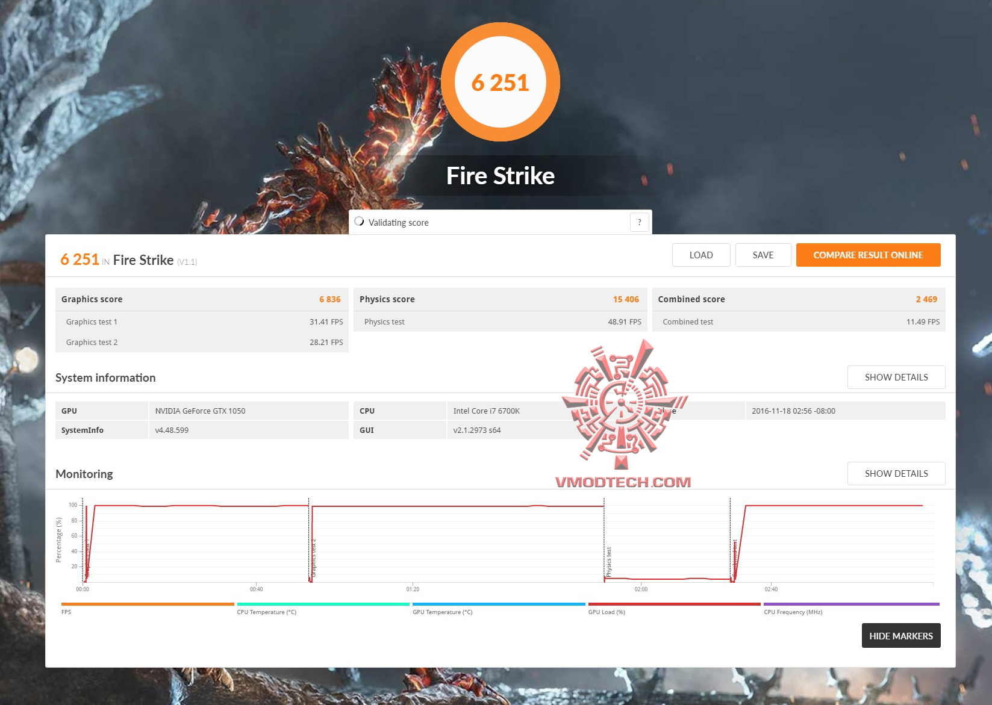Click the 31.41 FPS result
The height and width of the screenshot is (705, 992).
[326, 322]
